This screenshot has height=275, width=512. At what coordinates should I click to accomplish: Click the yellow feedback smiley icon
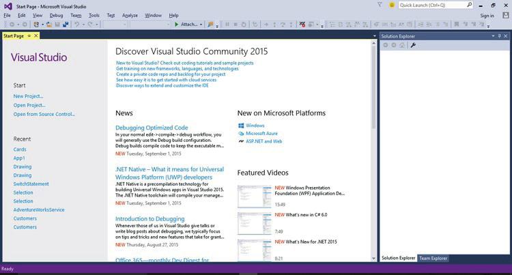392,5
